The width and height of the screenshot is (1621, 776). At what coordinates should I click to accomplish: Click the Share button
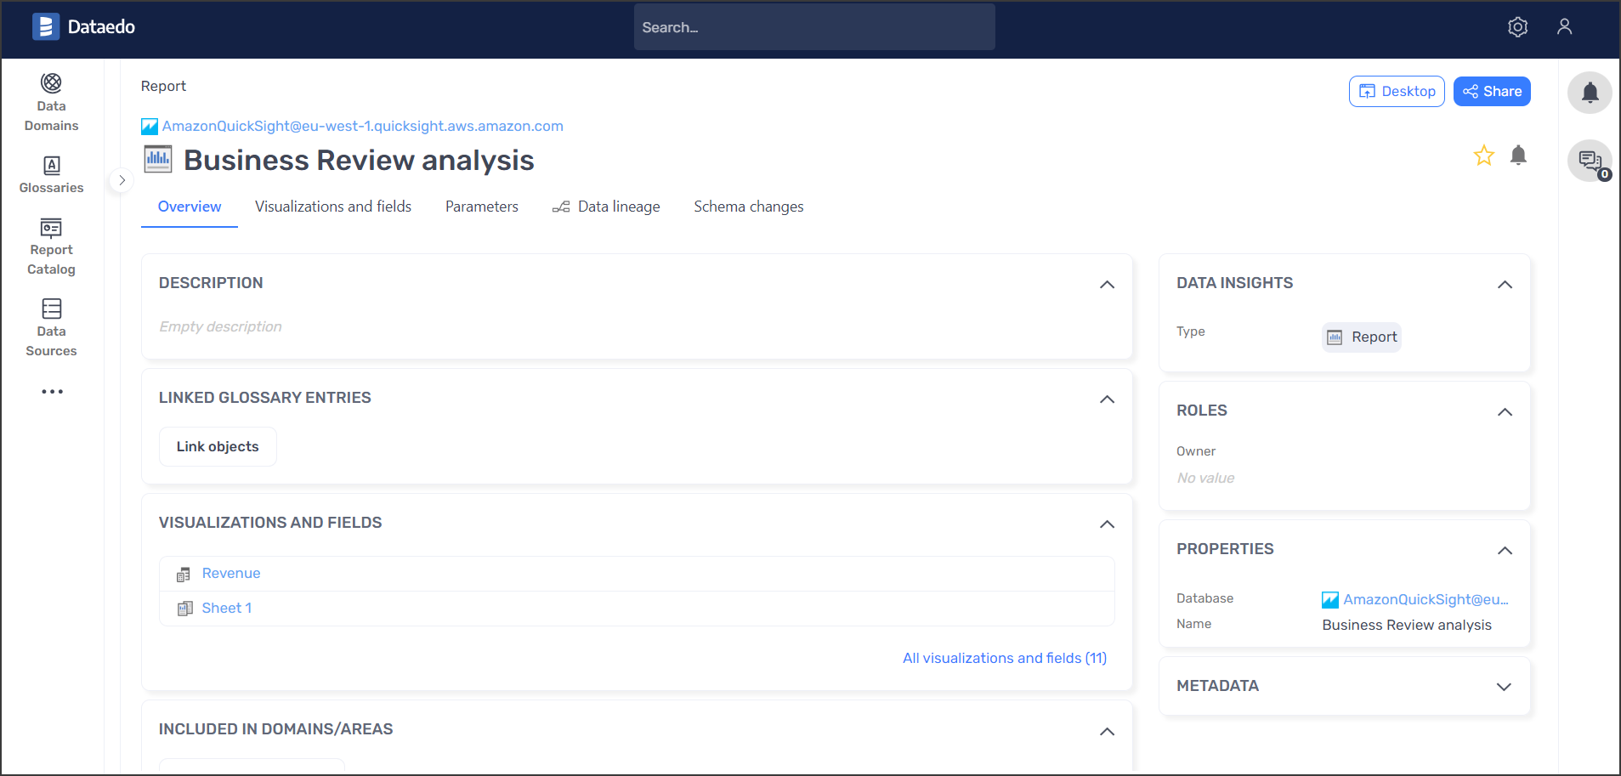click(1492, 92)
